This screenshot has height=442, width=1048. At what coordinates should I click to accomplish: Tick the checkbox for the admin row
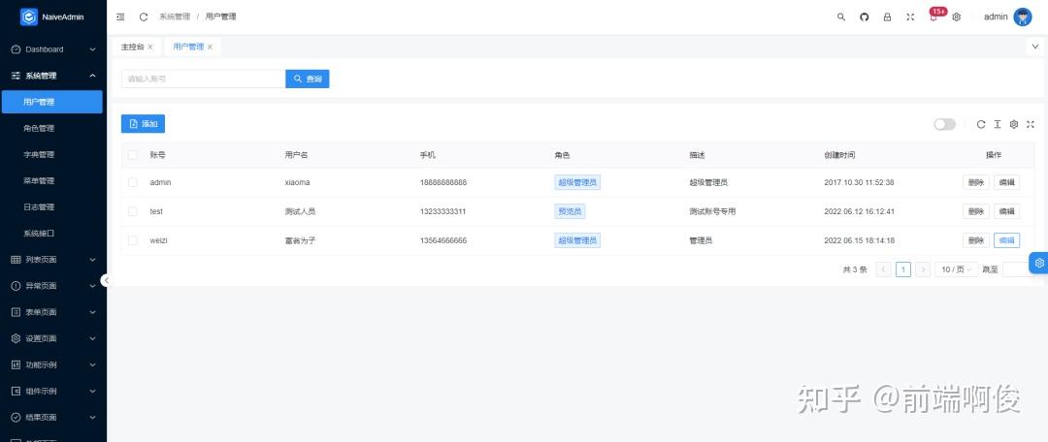coord(132,182)
